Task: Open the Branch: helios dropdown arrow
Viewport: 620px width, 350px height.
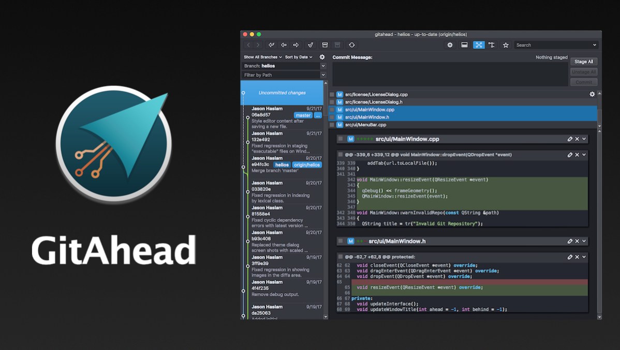Action: [323, 66]
